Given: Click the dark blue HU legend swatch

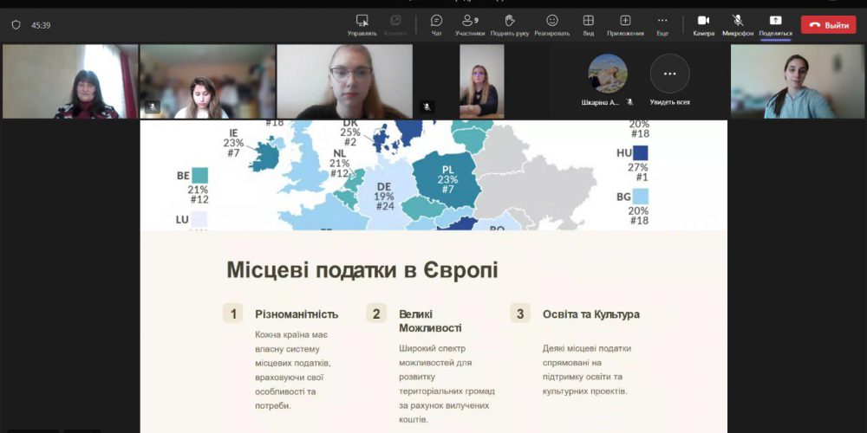Looking at the screenshot, I should click(x=641, y=152).
